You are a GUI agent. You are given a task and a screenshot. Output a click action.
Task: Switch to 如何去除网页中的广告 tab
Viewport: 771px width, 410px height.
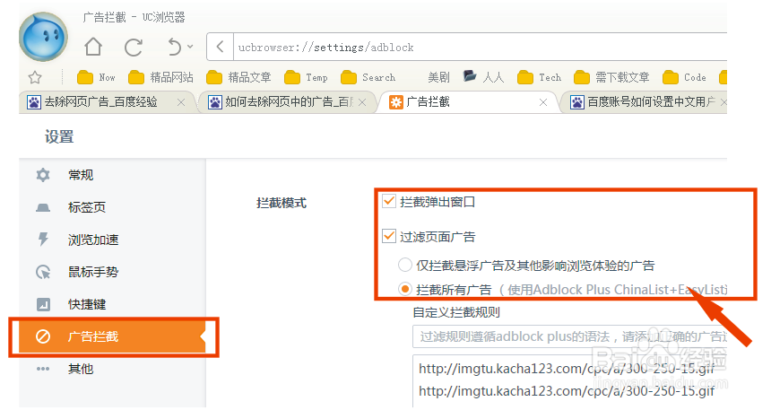point(281,102)
